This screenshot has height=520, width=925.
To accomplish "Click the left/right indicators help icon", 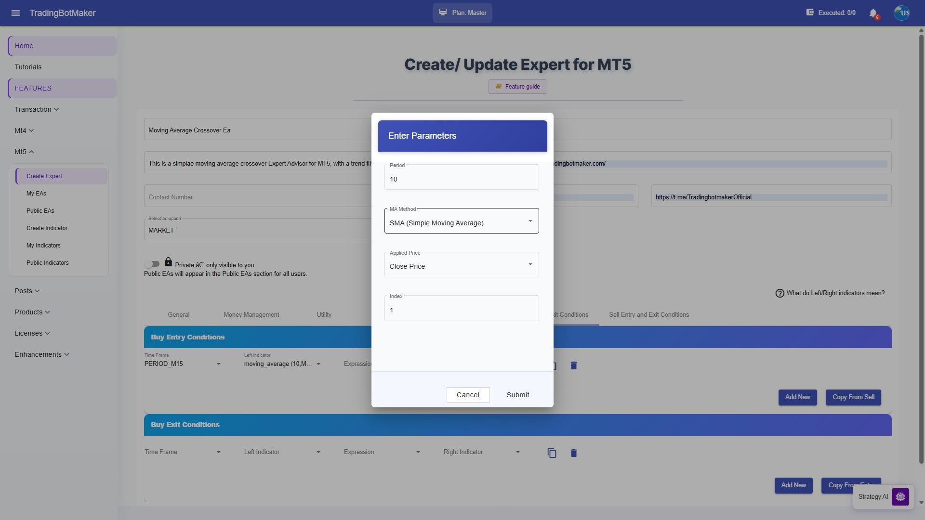I will click(780, 293).
